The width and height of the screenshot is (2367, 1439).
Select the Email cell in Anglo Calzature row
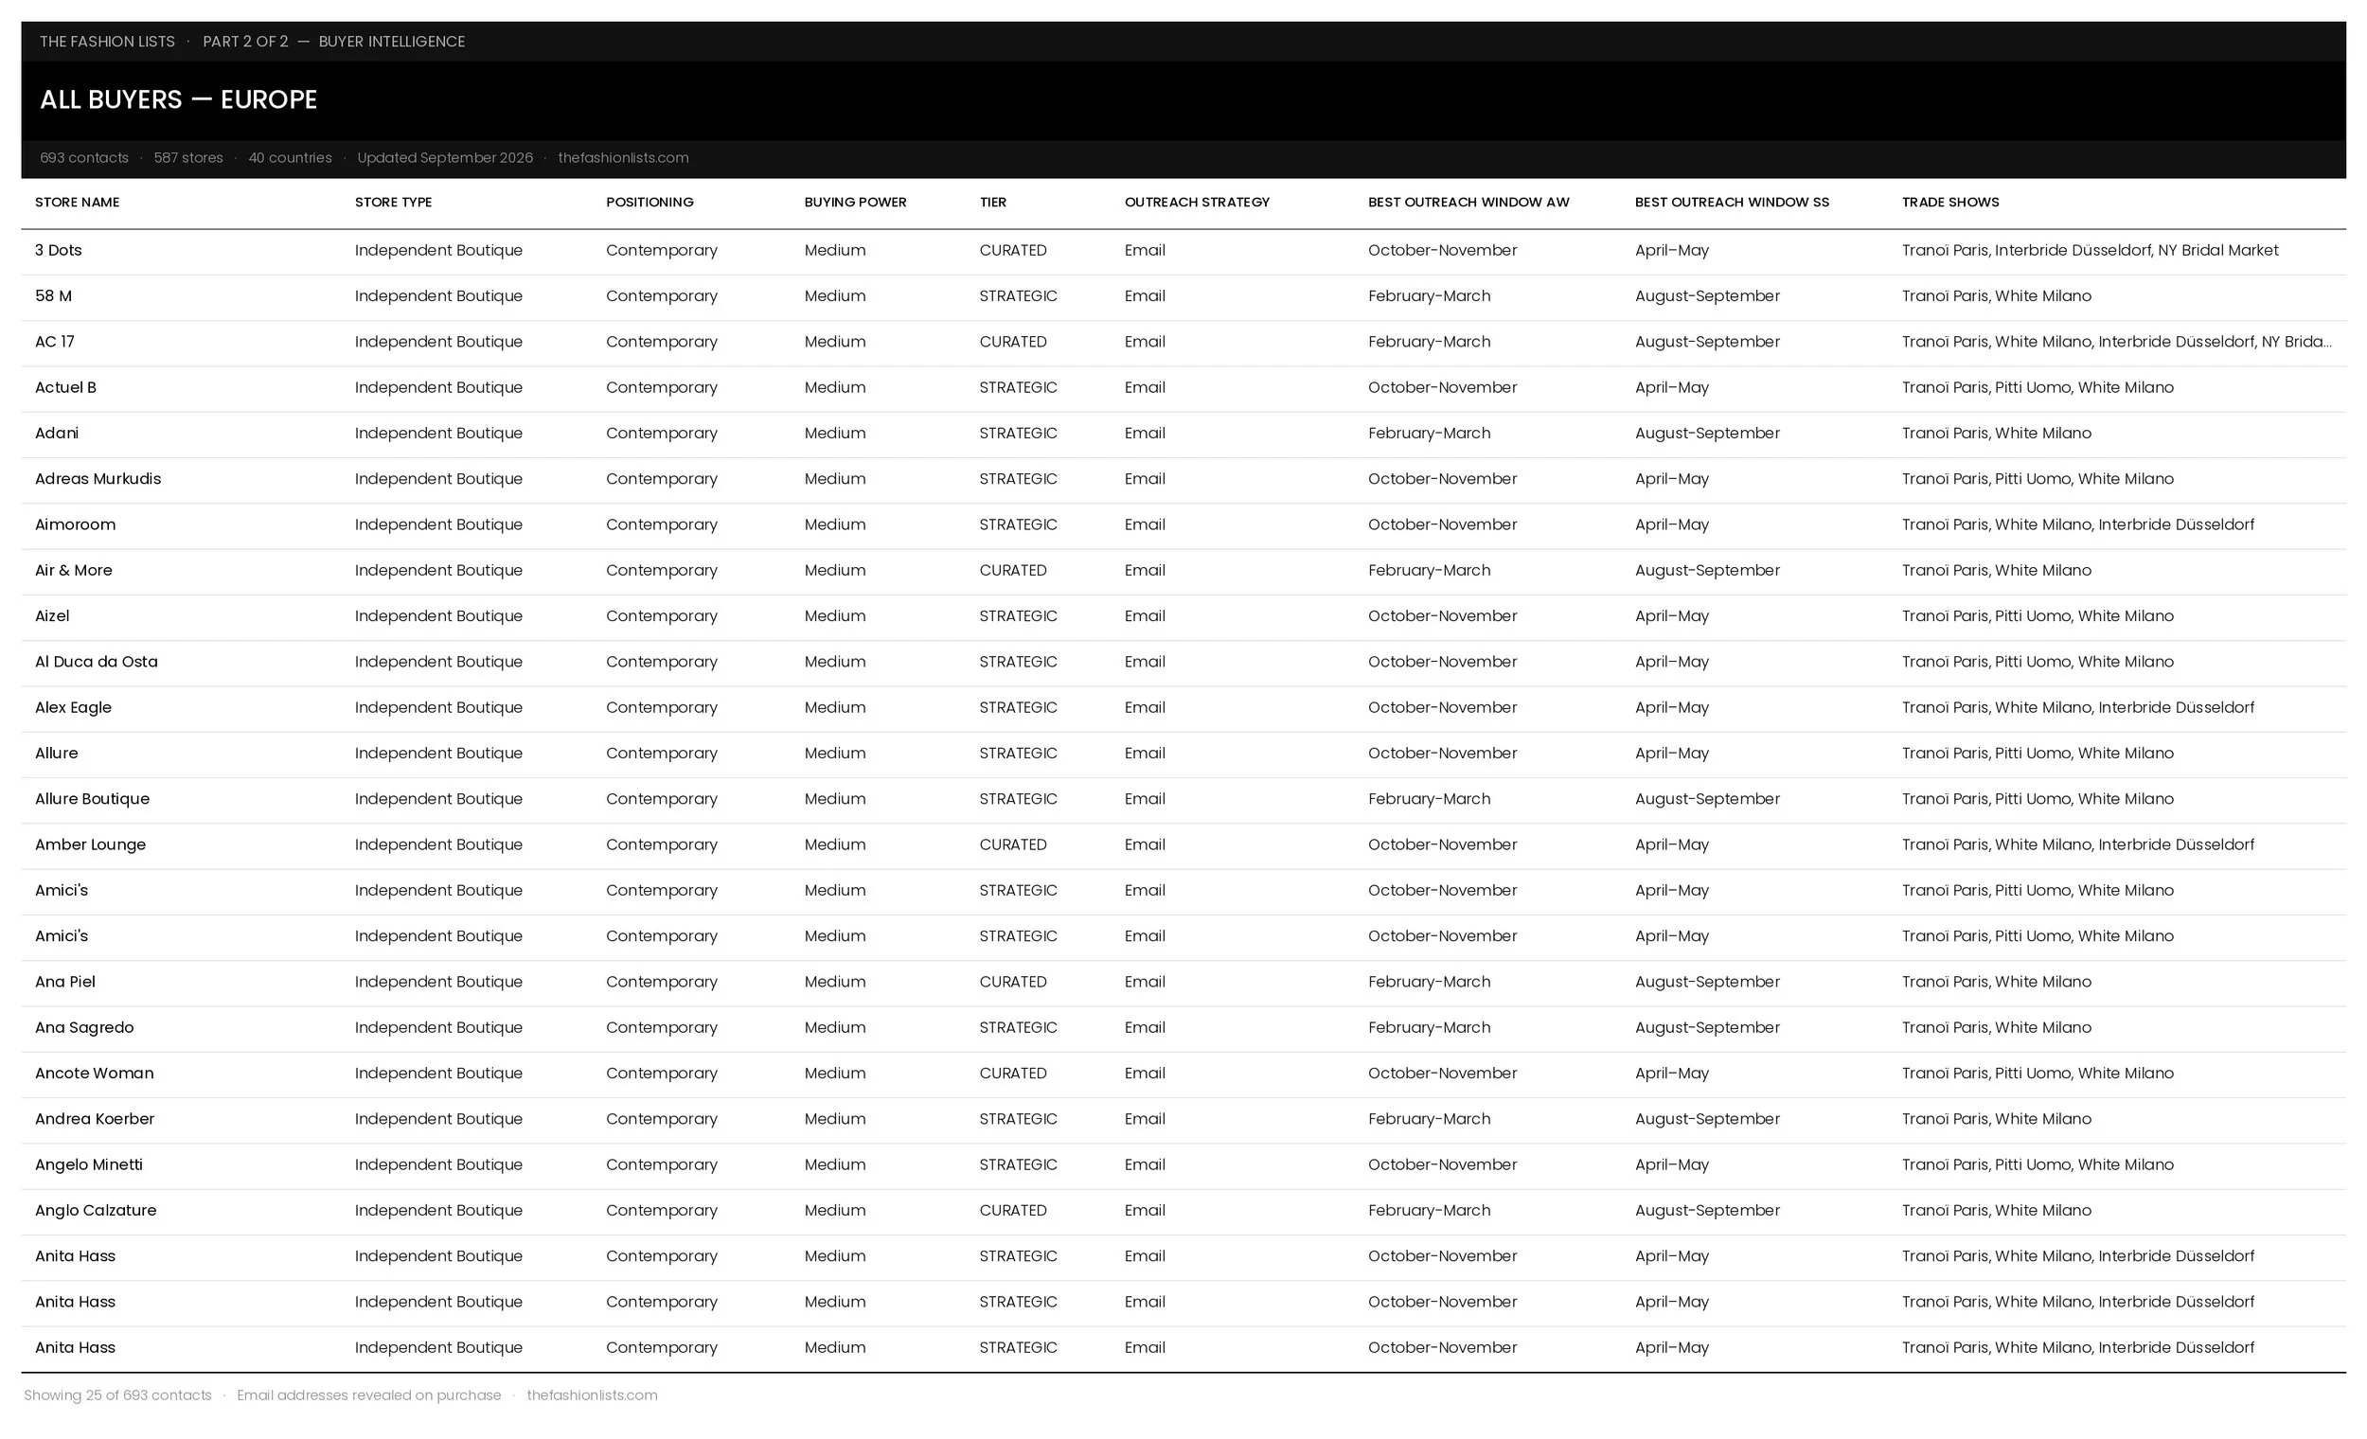(1145, 1211)
